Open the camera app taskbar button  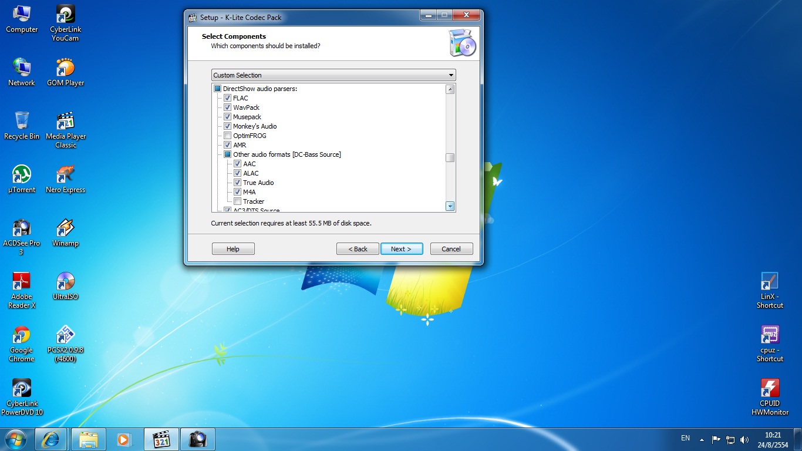pos(197,439)
